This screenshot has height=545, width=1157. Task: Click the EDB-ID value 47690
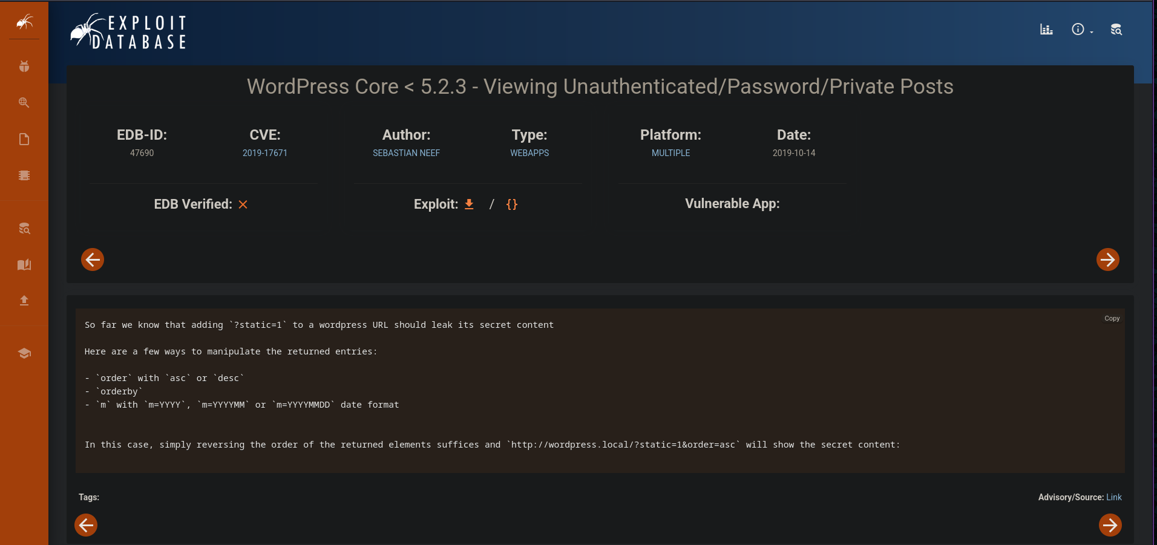(142, 153)
